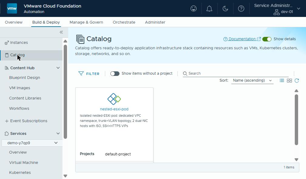Click the Documentation help circle icon
306x179 pixels.
225,39
